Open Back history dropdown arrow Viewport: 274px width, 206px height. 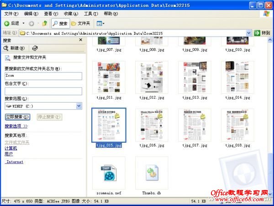pos(23,23)
